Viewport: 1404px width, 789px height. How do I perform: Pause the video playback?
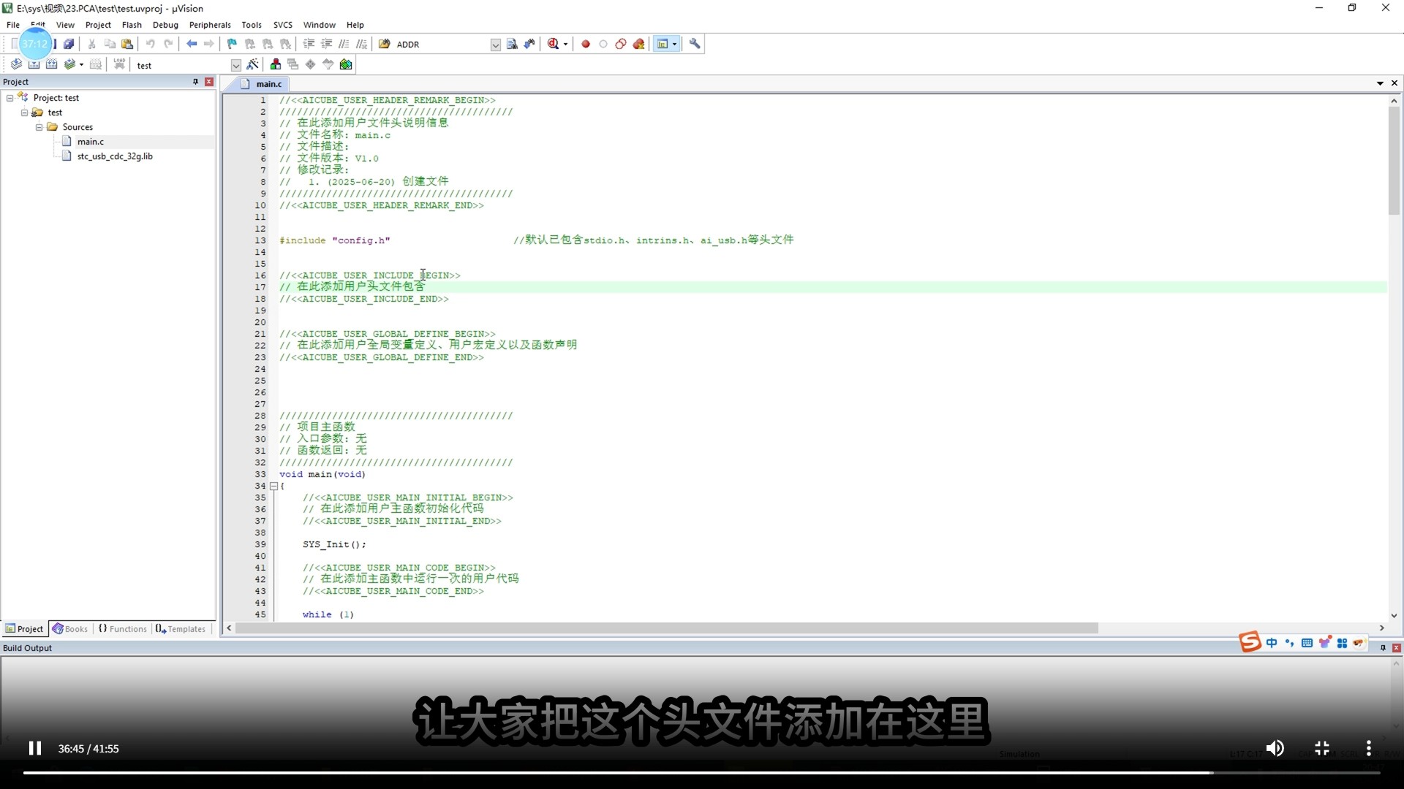click(x=34, y=748)
